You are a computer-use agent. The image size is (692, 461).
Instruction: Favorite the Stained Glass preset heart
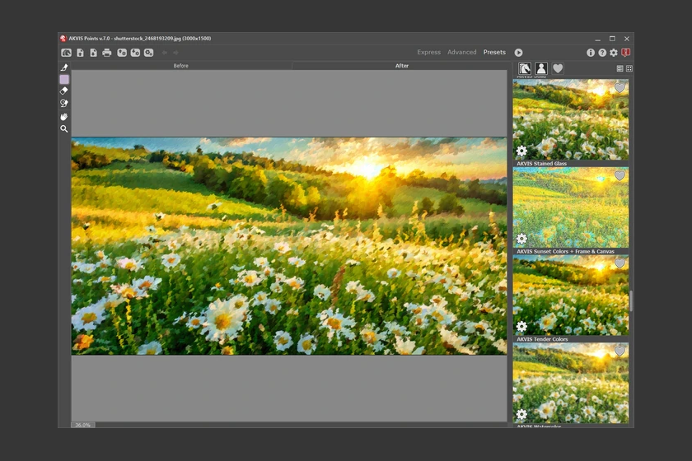[620, 175]
